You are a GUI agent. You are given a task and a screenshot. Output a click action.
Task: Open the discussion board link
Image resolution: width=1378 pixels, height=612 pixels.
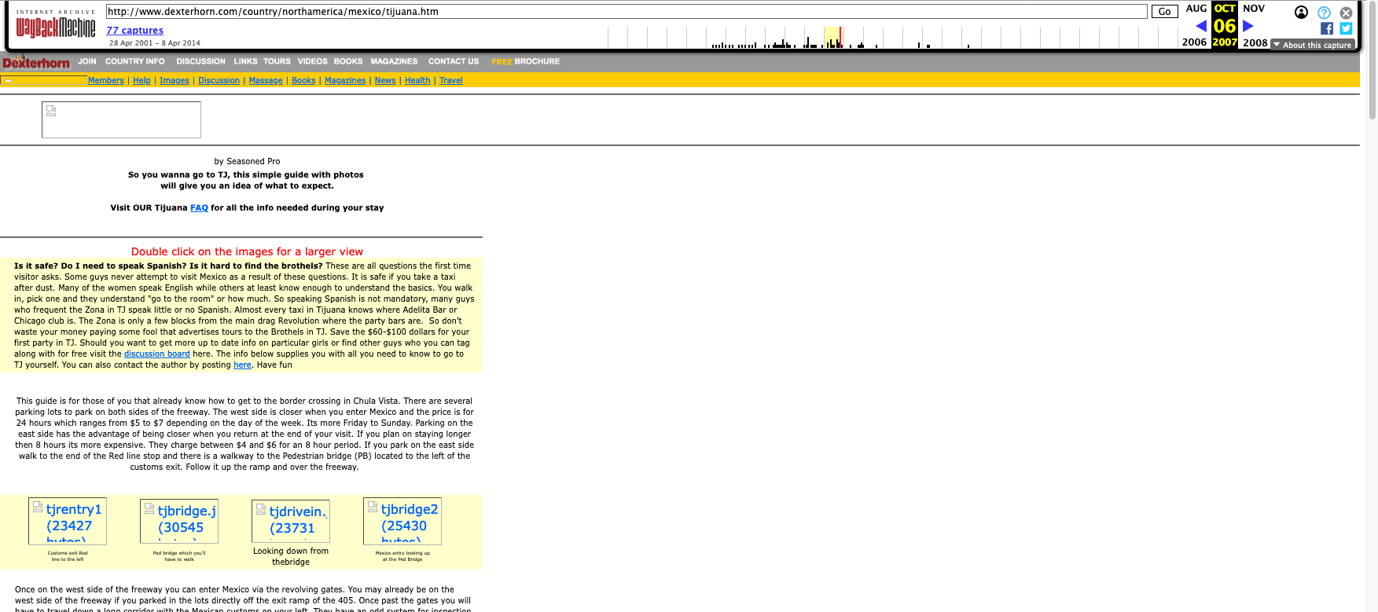[156, 354]
